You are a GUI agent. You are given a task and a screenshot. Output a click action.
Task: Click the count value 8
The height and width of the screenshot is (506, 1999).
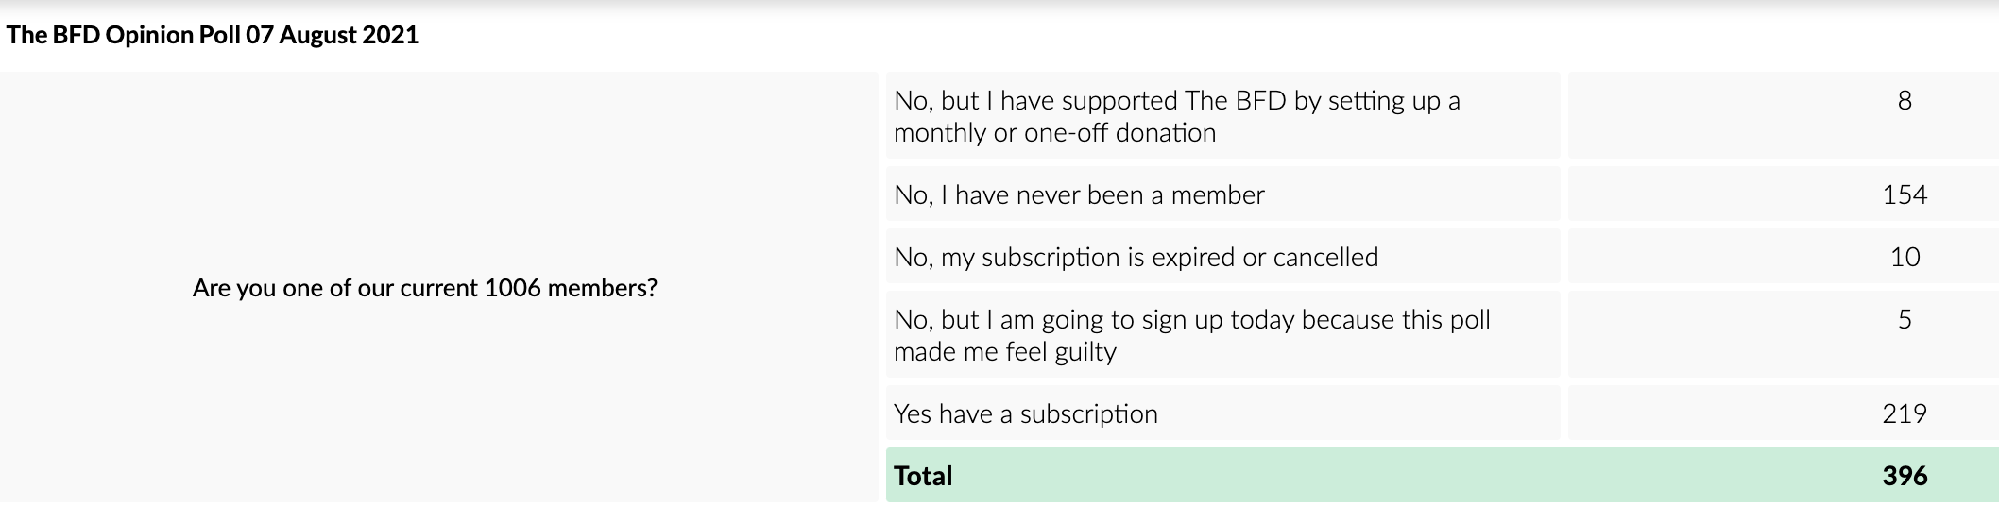click(1904, 101)
